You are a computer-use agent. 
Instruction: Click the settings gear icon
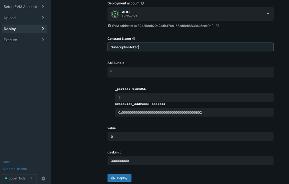click(x=43, y=179)
